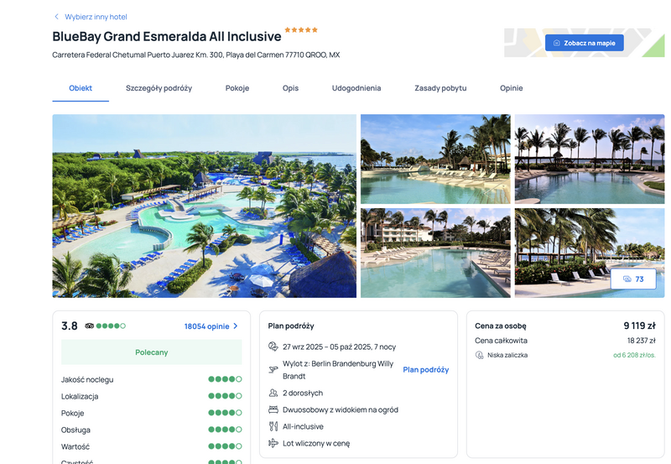
Task: Click the airplane departure icon by Wylot z
Action: [273, 369]
